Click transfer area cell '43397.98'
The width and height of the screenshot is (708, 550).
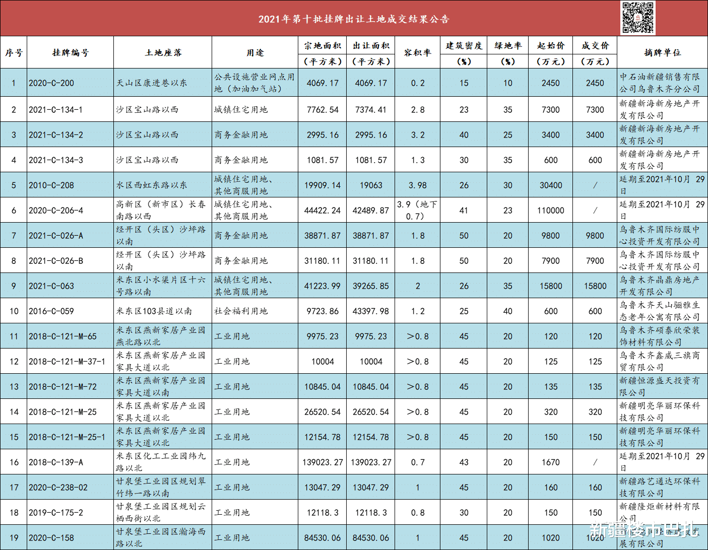(x=371, y=311)
